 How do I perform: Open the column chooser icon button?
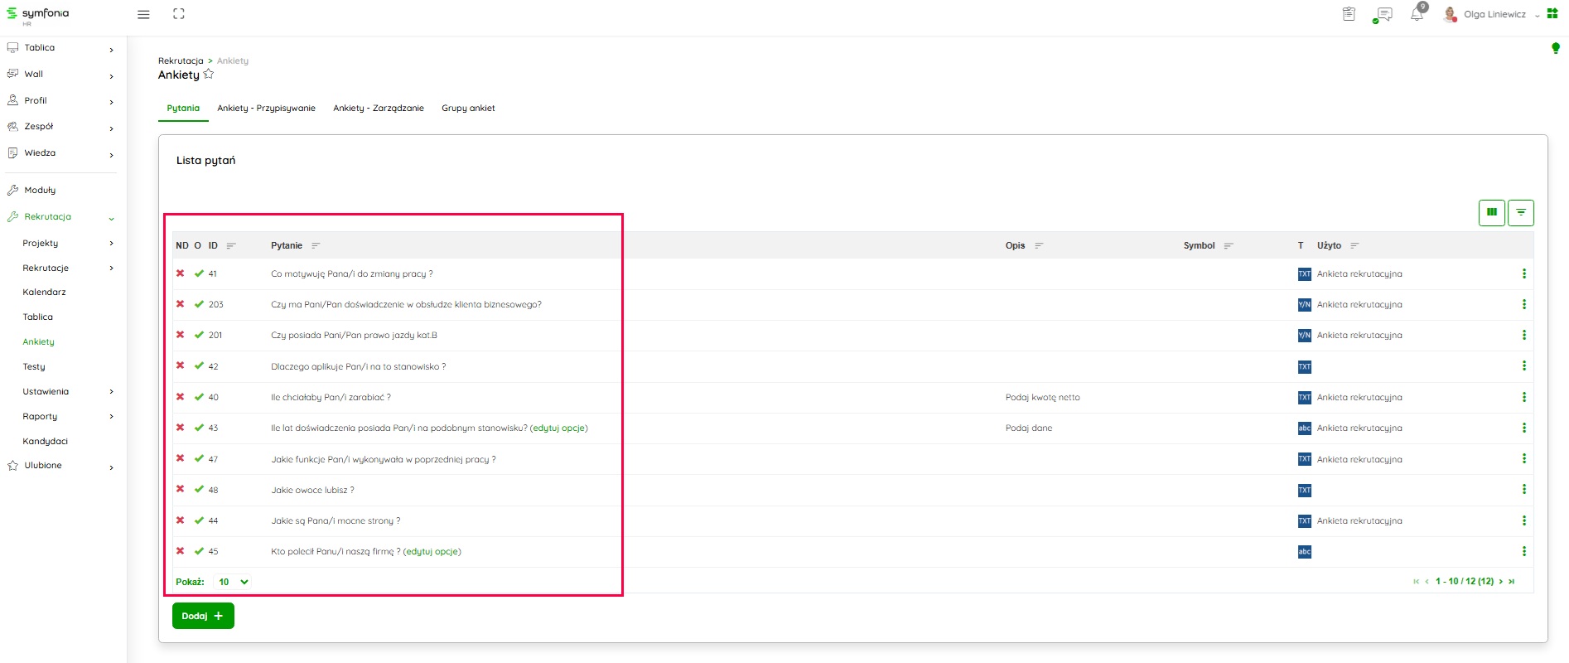click(1491, 213)
